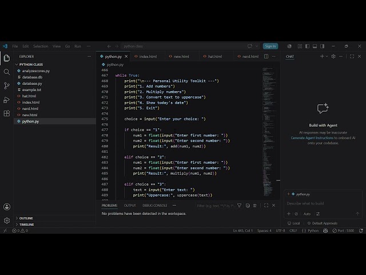Close the python.py tab
Viewport: 366px width, 275px height.
126,56
